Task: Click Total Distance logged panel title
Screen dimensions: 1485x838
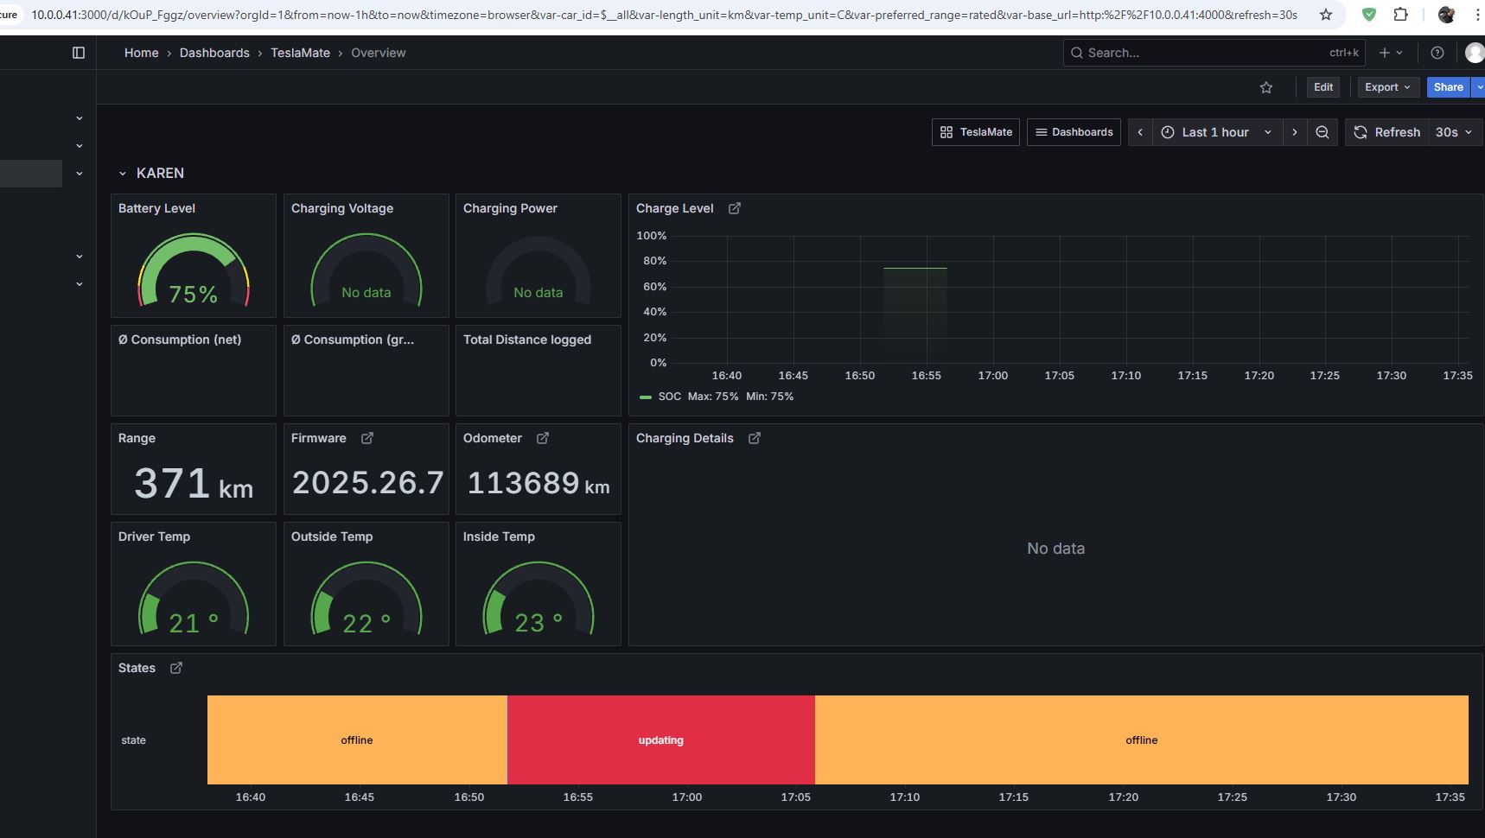Action: point(527,340)
